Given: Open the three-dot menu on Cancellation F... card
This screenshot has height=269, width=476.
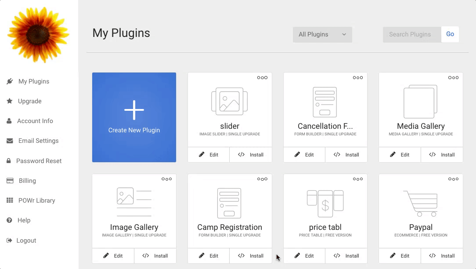Looking at the screenshot, I should point(358,77).
